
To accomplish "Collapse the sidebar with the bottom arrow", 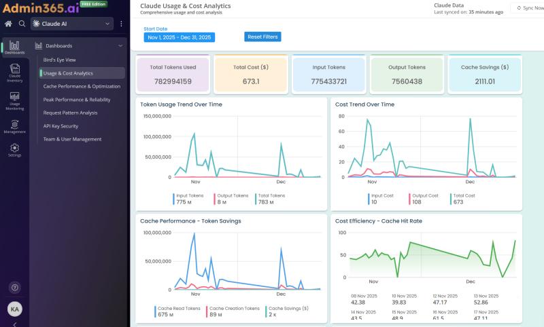I will click(x=14, y=324).
